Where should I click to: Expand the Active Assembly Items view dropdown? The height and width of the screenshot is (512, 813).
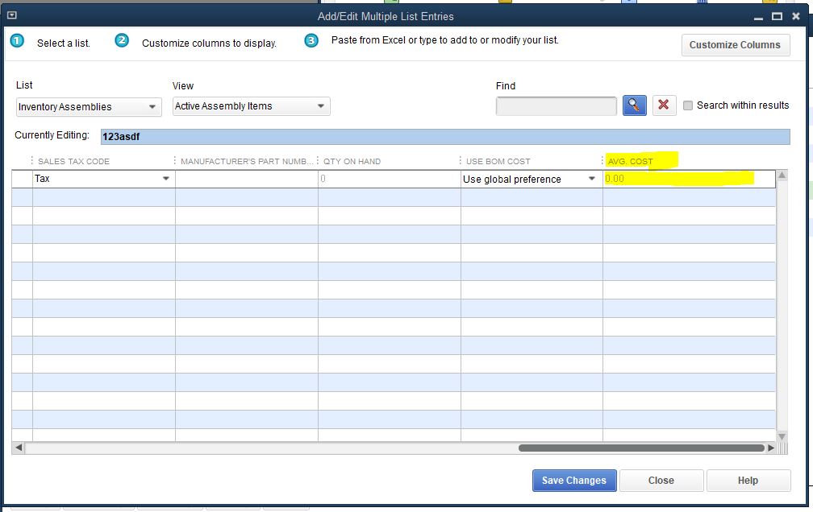click(320, 106)
